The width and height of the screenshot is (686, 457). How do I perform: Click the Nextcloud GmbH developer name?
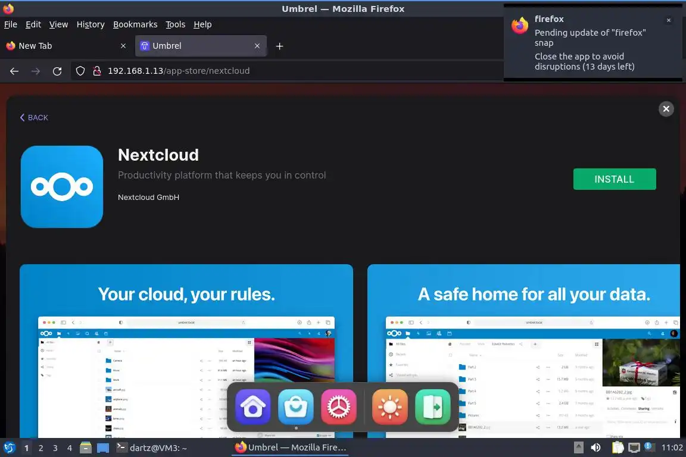(x=148, y=197)
